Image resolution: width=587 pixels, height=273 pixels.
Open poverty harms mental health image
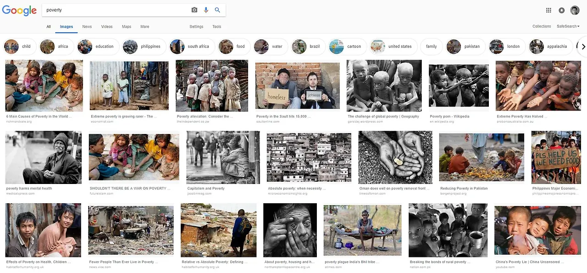pyautogui.click(x=44, y=157)
